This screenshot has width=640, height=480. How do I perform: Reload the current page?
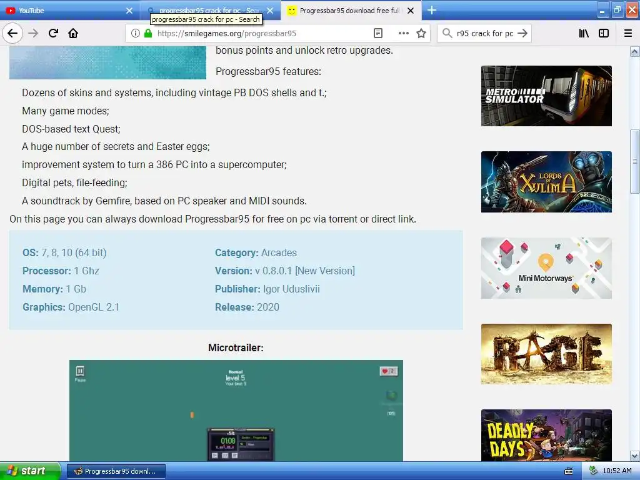click(x=53, y=33)
